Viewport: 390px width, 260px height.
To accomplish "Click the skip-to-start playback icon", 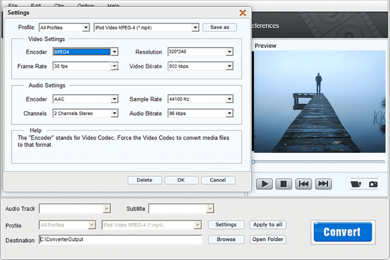I will (x=303, y=184).
